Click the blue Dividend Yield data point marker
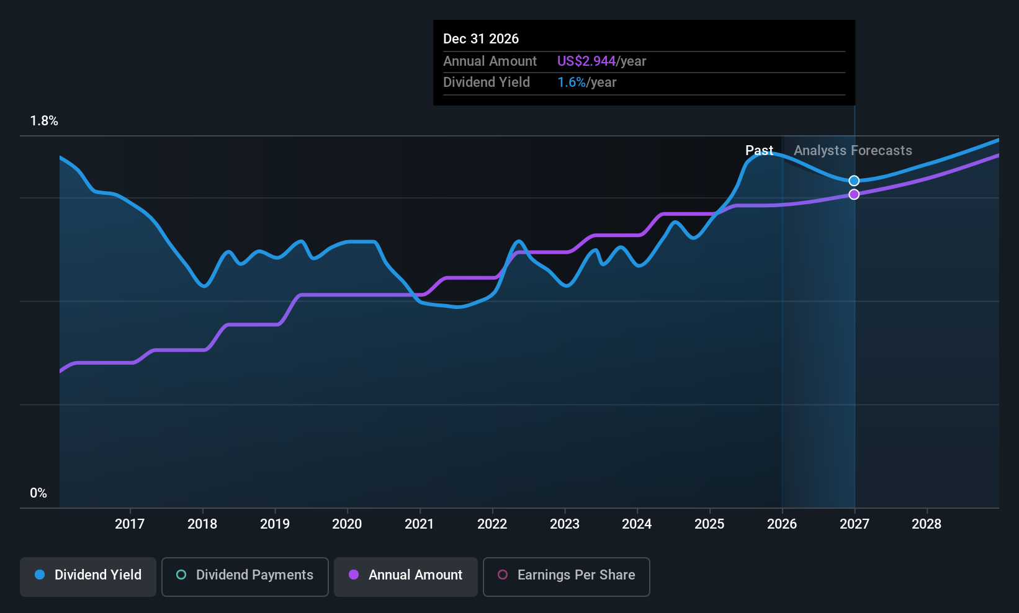 tap(855, 181)
